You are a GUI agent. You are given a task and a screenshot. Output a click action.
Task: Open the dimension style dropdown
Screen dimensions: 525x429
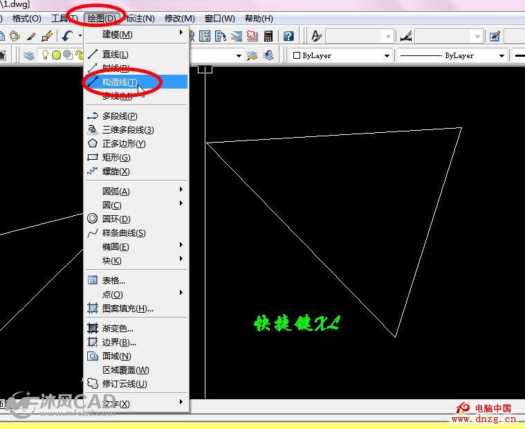pyautogui.click(x=477, y=36)
